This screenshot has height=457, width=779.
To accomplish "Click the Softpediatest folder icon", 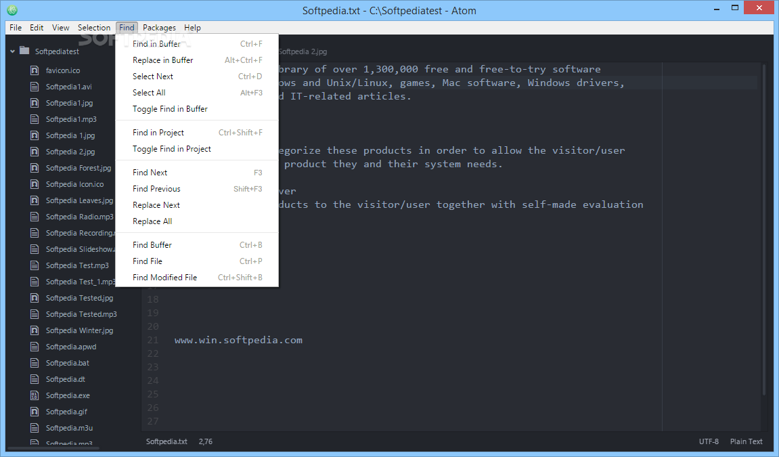I will (x=24, y=51).
